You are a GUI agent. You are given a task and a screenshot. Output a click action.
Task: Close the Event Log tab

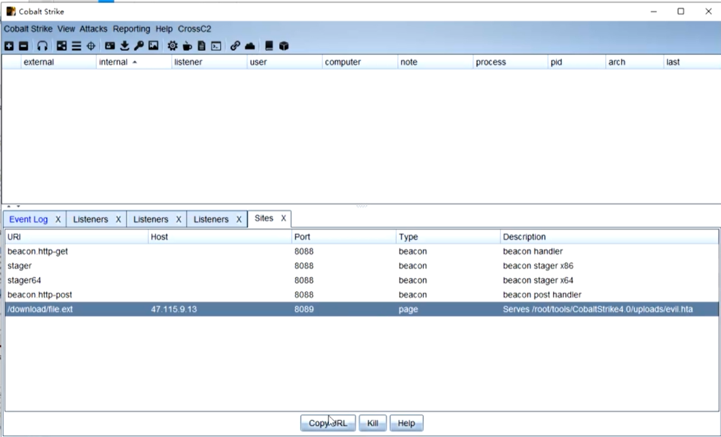point(58,219)
